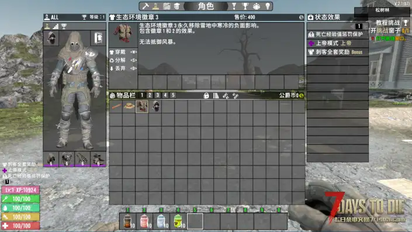Select the hooded mask item in inventory

[x=155, y=106]
